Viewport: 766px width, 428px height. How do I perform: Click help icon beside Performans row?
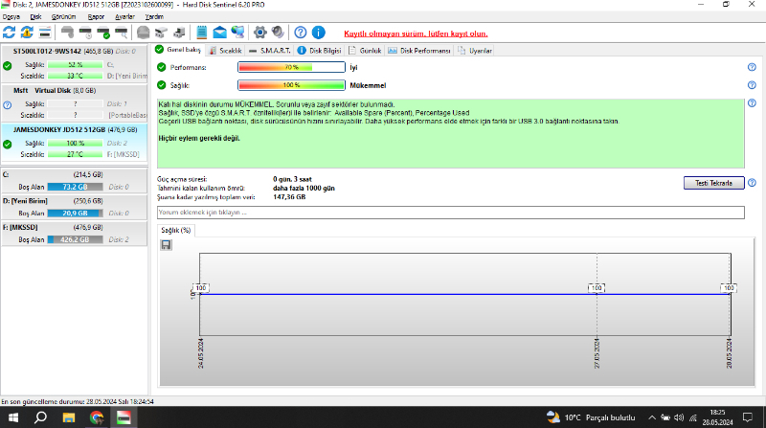click(752, 67)
